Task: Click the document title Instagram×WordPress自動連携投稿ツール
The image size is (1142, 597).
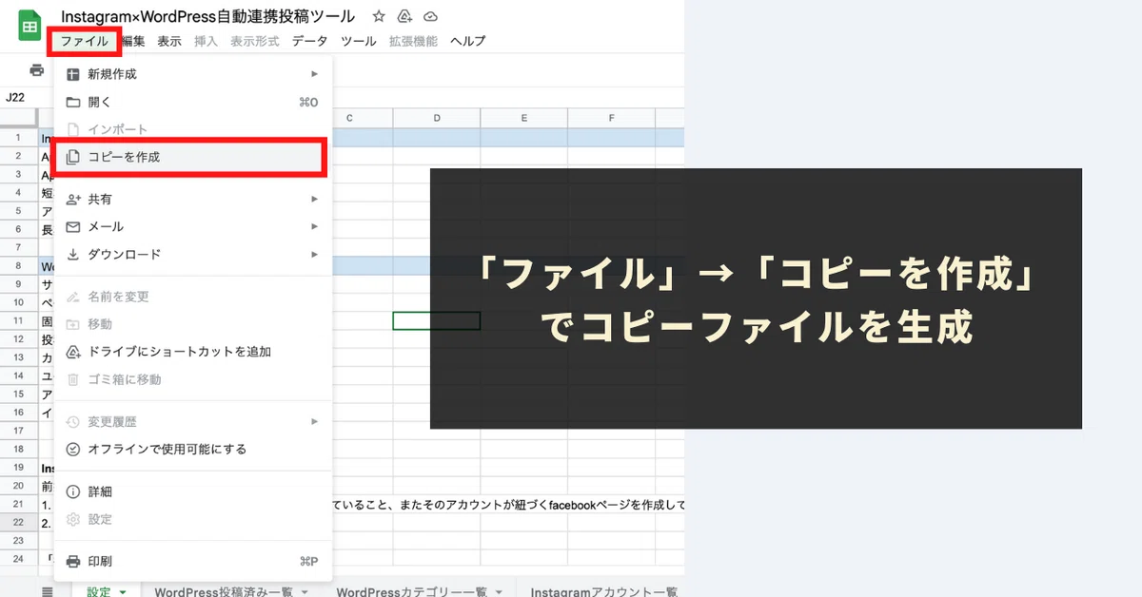Action: pos(207,16)
